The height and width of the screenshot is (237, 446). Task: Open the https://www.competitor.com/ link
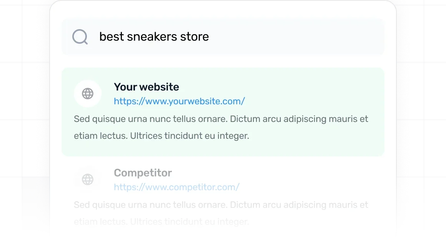click(176, 187)
